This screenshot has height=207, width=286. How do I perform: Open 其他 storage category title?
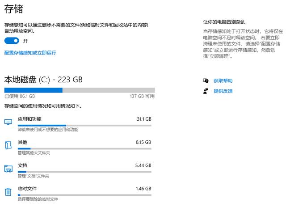22,142
